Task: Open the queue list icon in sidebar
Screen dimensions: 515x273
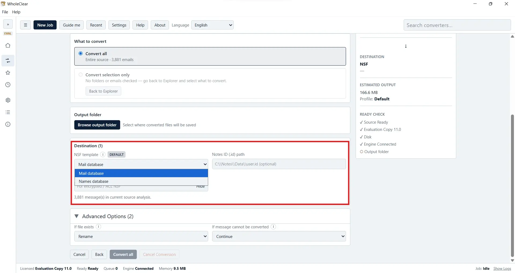Action: coord(8,112)
